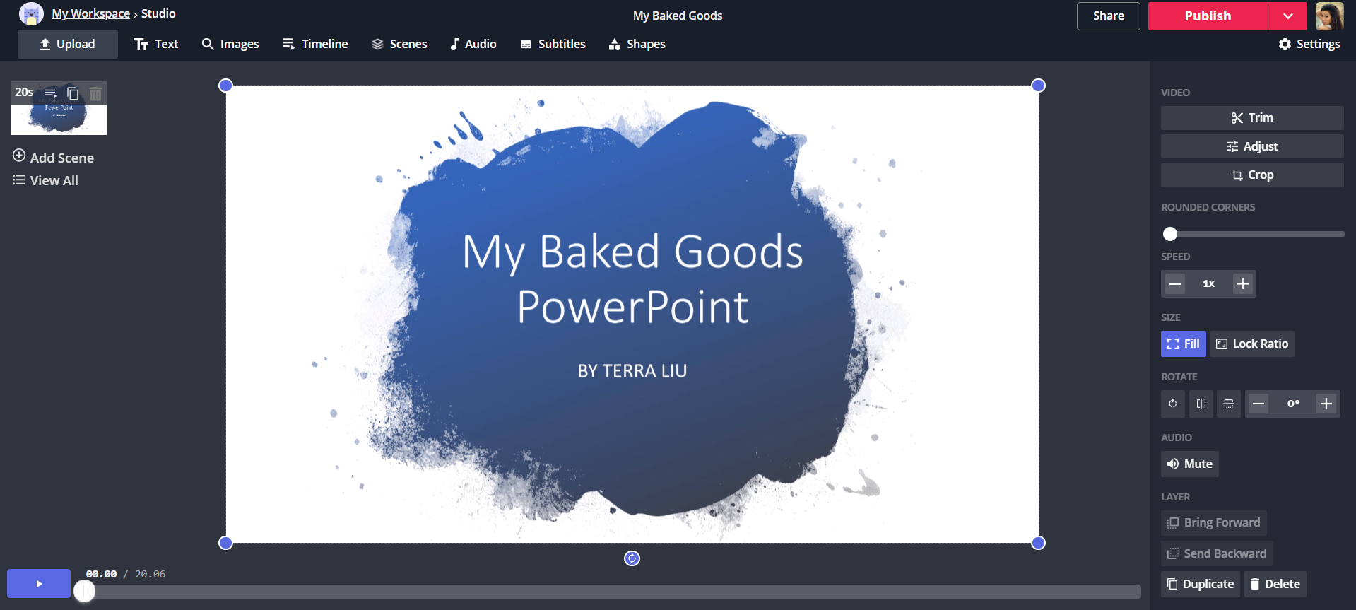Viewport: 1356px width, 610px height.
Task: Open the My Workspace link
Action: [x=90, y=13]
